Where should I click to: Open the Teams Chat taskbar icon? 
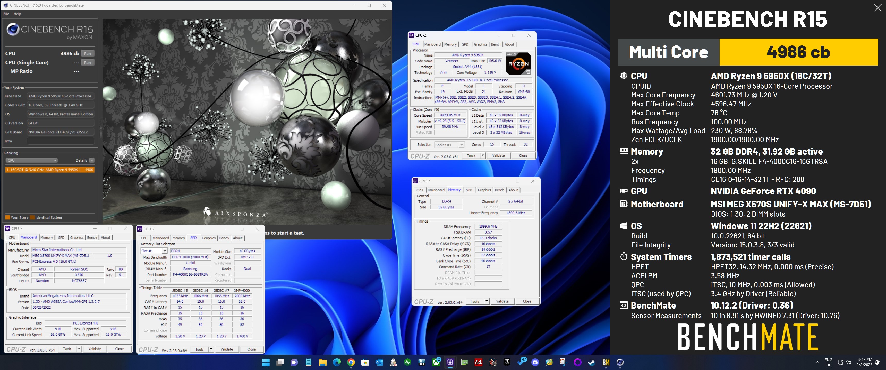[x=294, y=362]
